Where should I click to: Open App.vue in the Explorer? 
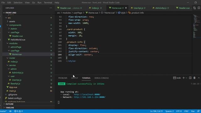point(13,87)
